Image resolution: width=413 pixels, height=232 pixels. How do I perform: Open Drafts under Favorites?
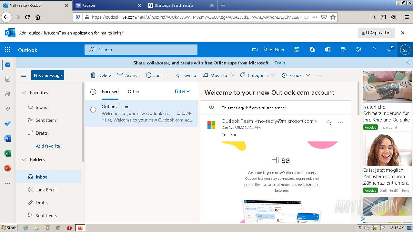pos(49,133)
